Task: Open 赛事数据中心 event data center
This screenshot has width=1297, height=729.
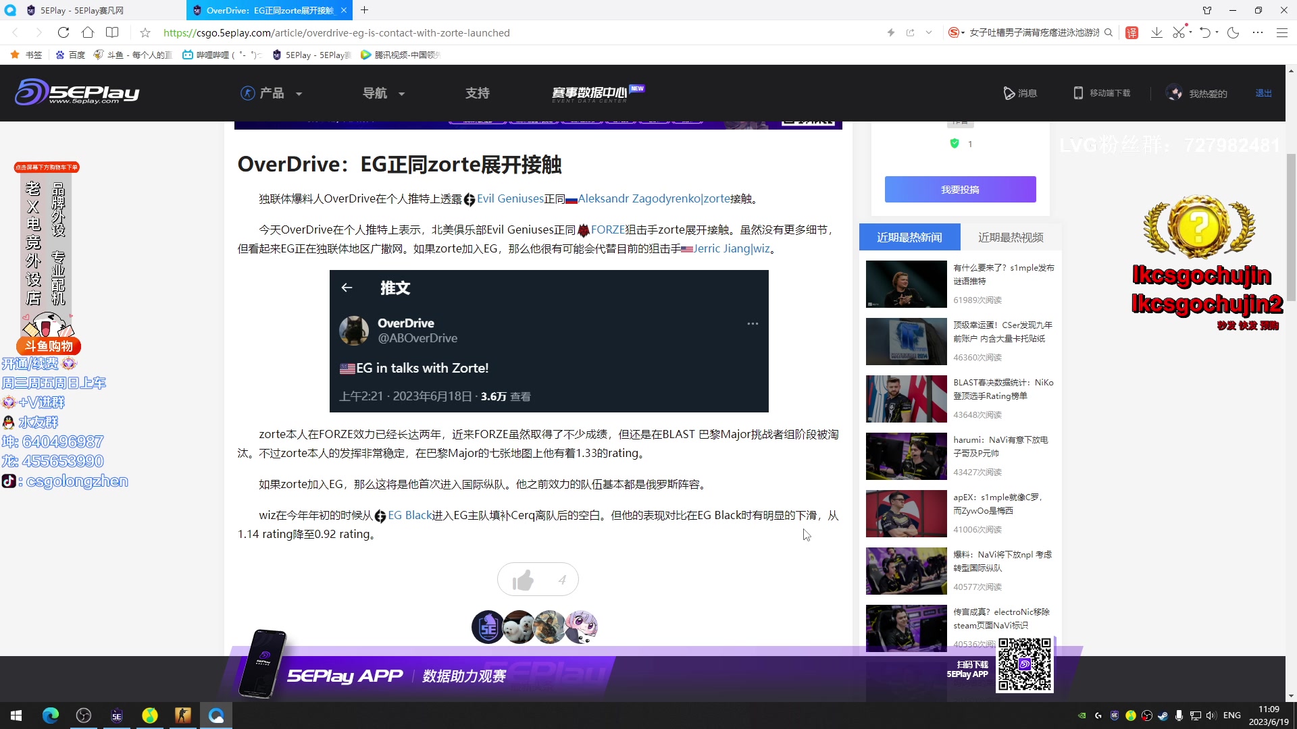Action: (x=597, y=93)
